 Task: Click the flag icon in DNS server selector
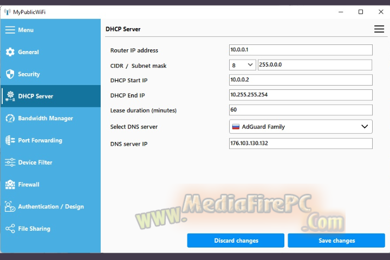[x=236, y=127]
